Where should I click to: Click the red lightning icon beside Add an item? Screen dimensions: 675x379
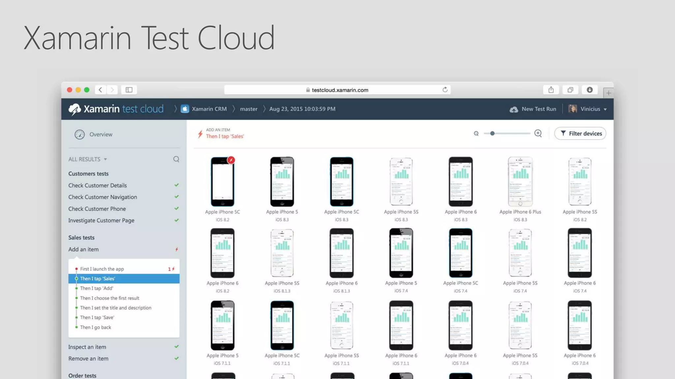coord(177,249)
